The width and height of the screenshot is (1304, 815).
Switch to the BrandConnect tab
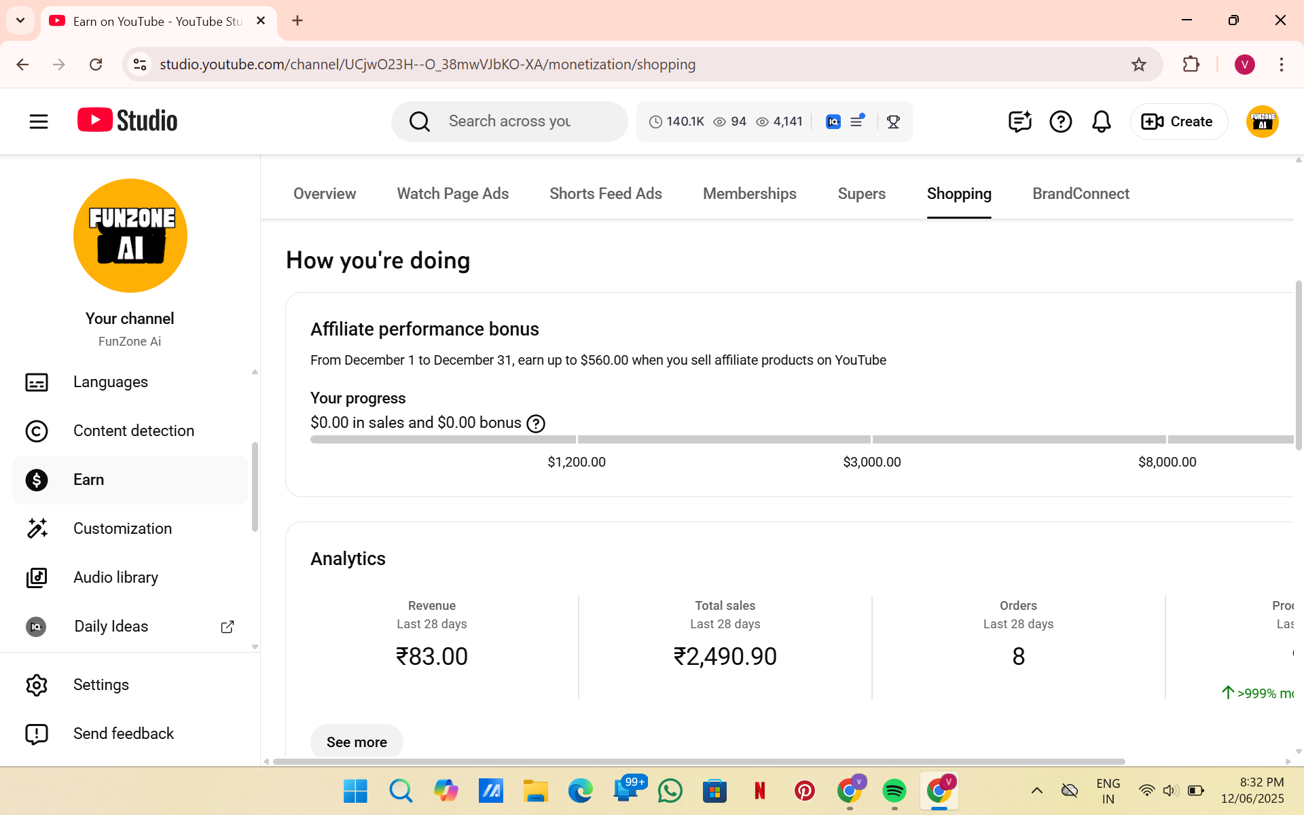pos(1080,194)
